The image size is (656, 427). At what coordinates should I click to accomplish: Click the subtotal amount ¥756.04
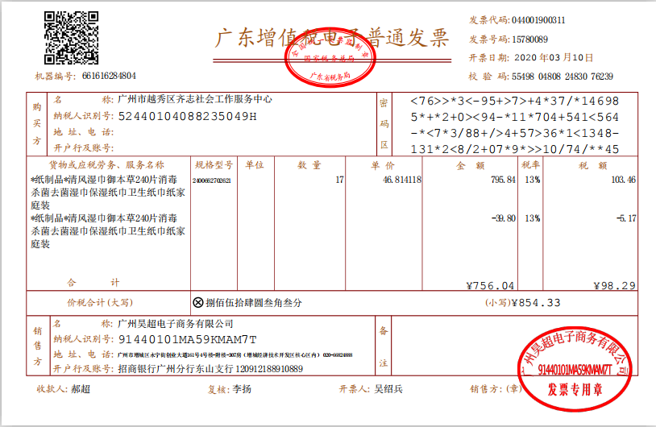pyautogui.click(x=490, y=286)
